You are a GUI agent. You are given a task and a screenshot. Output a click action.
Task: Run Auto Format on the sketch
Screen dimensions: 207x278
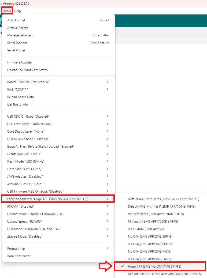[x=58, y=20]
